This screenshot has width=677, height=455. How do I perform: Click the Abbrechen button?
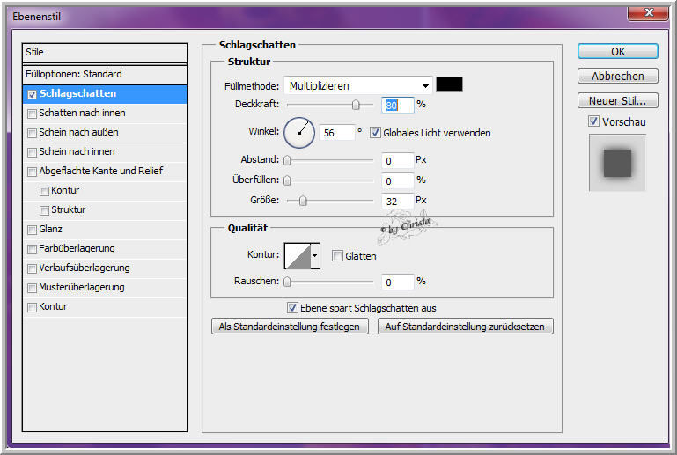617,76
